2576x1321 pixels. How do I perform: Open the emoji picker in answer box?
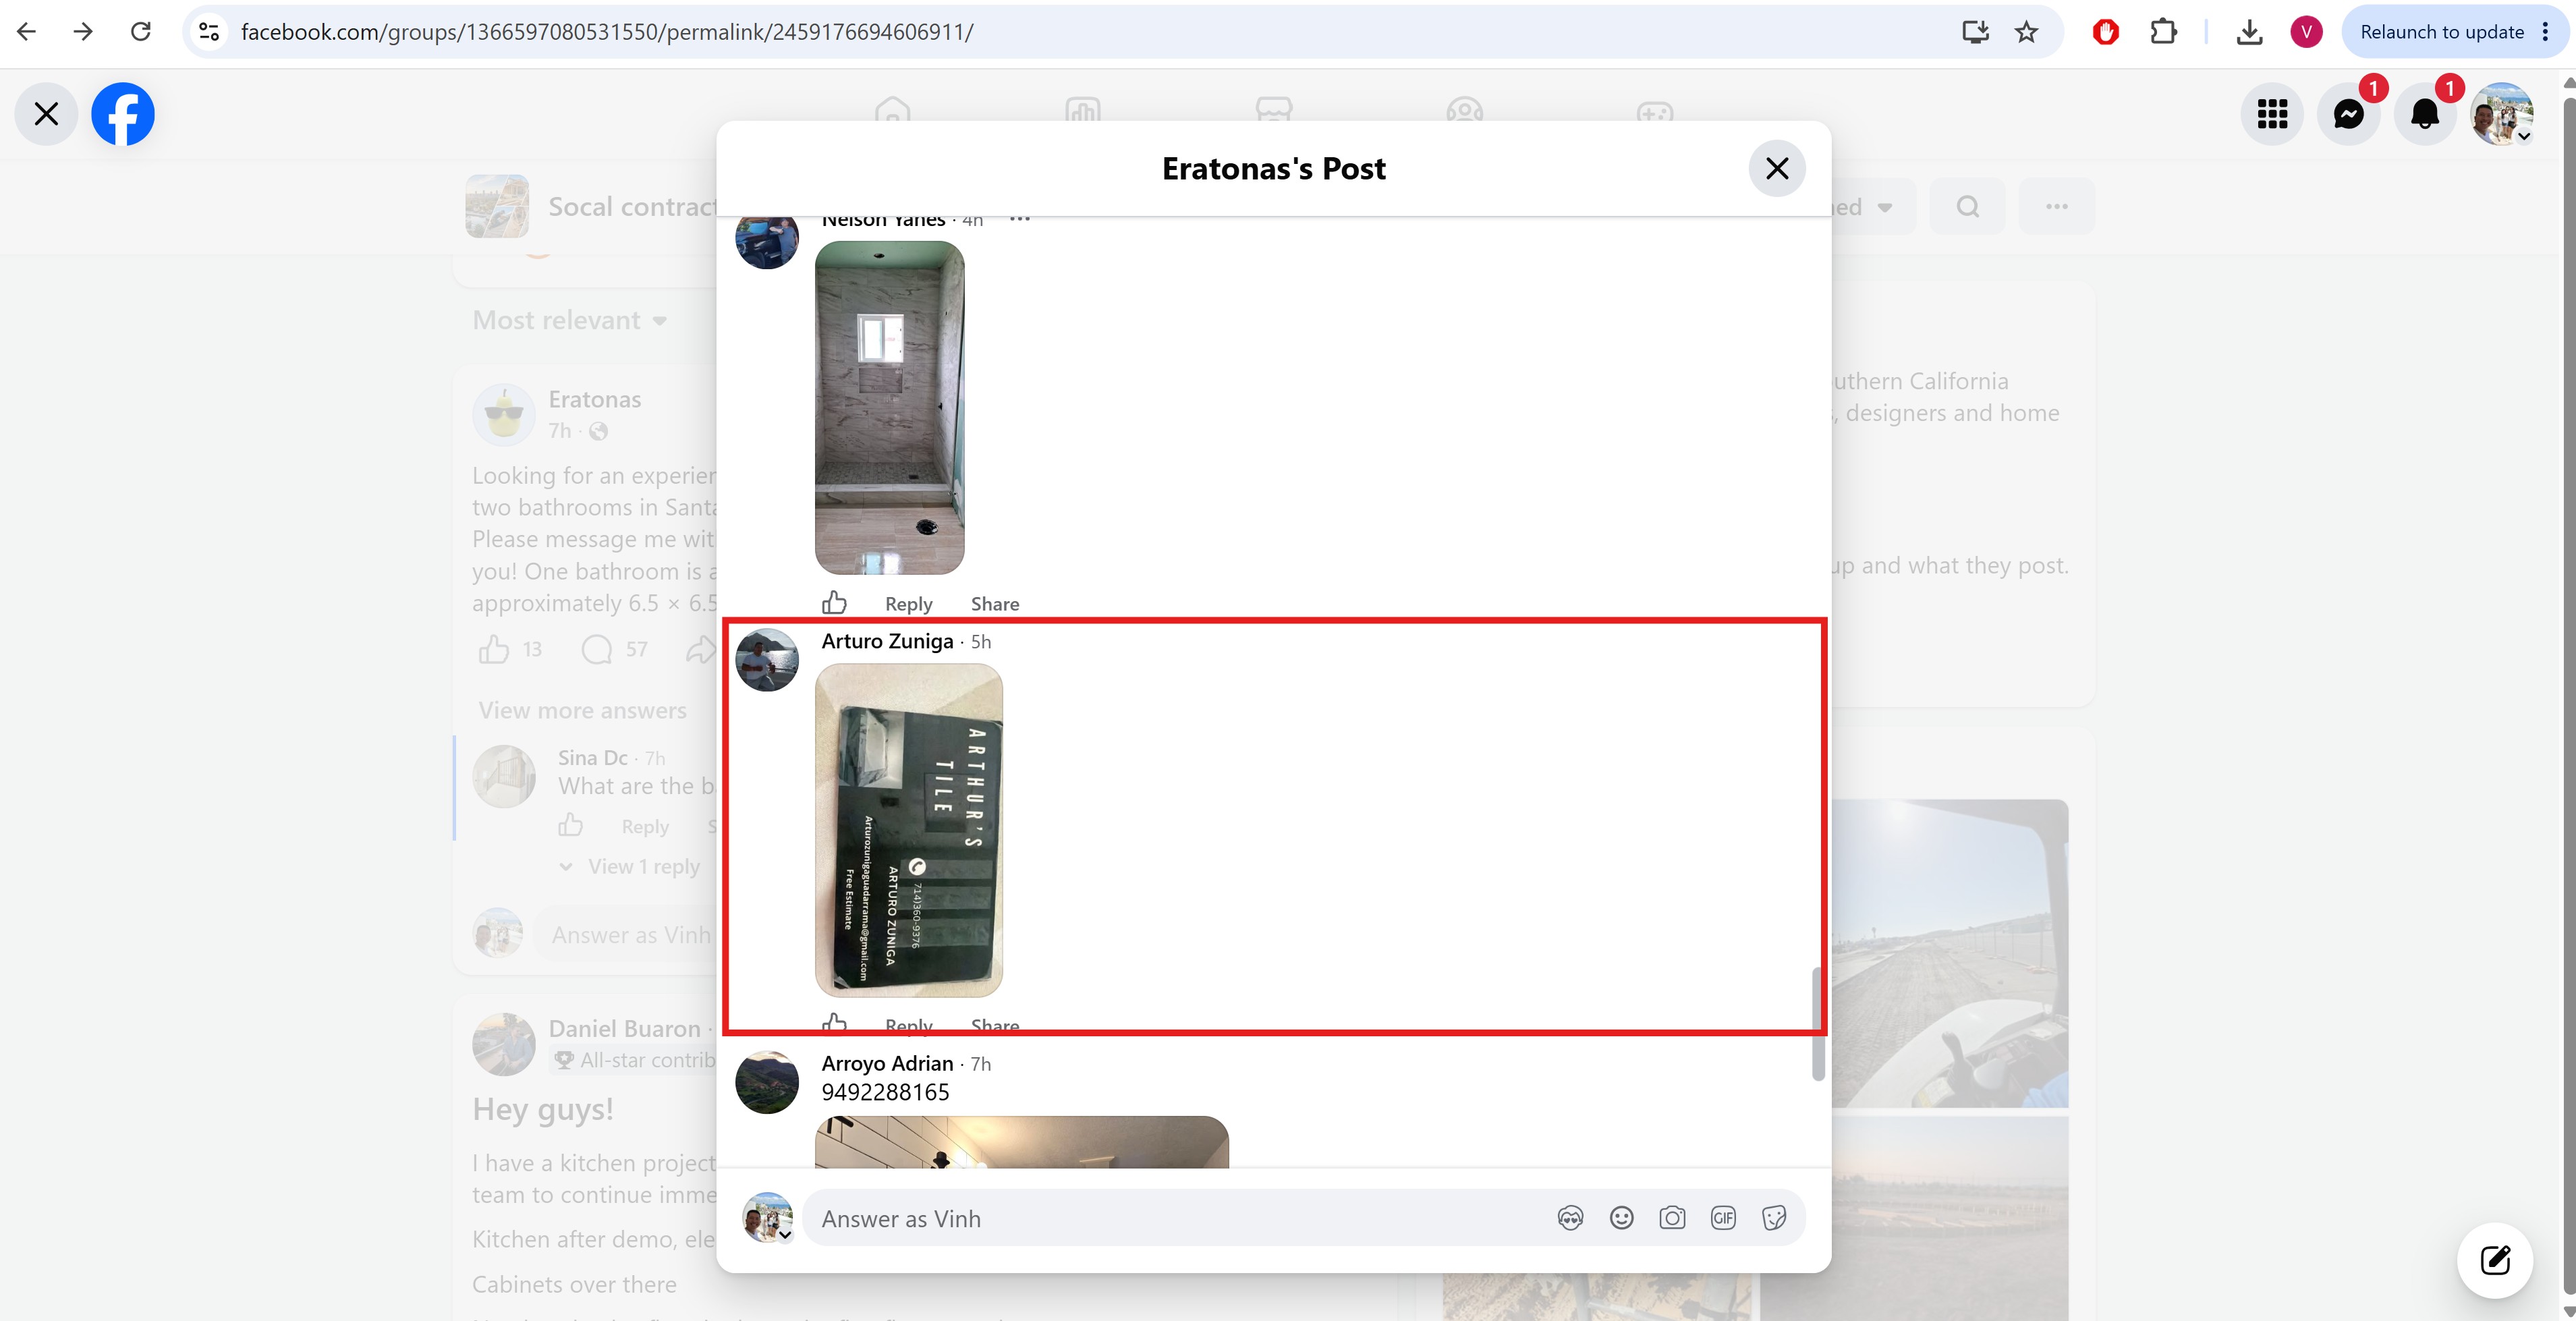pyautogui.click(x=1621, y=1218)
